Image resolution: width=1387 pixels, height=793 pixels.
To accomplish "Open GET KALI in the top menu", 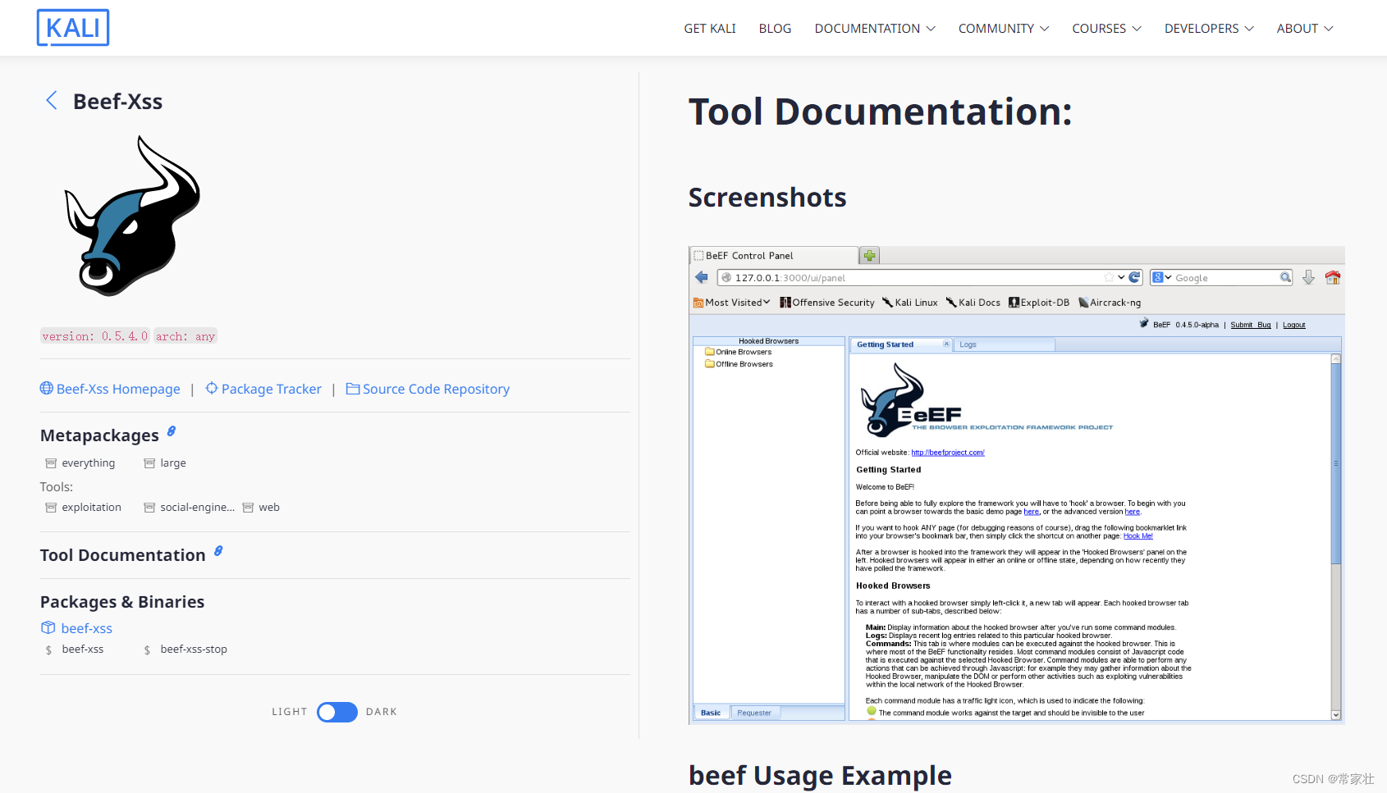I will coord(710,29).
